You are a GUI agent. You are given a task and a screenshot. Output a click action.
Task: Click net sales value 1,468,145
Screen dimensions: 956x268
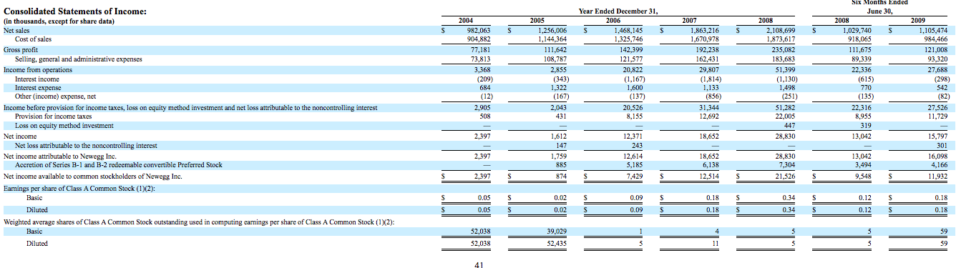pyautogui.click(x=628, y=31)
